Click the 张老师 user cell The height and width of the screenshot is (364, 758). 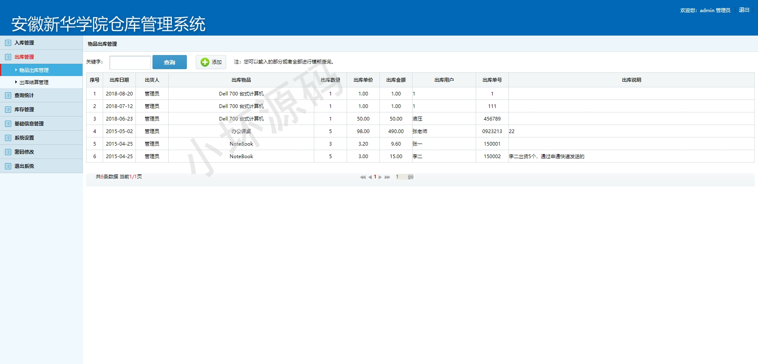coord(444,131)
